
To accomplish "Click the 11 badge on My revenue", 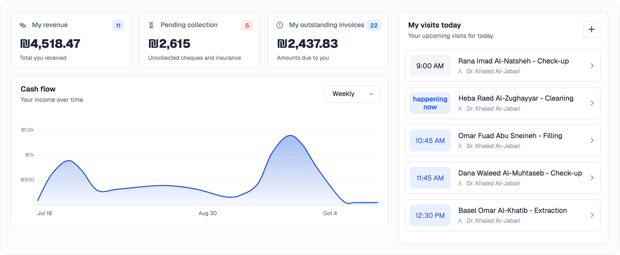I will point(118,26).
